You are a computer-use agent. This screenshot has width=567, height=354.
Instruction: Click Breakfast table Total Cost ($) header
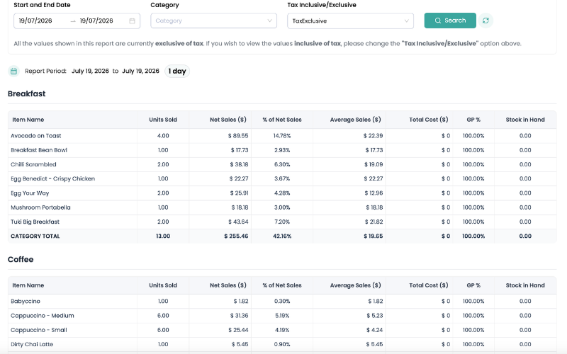pos(429,120)
